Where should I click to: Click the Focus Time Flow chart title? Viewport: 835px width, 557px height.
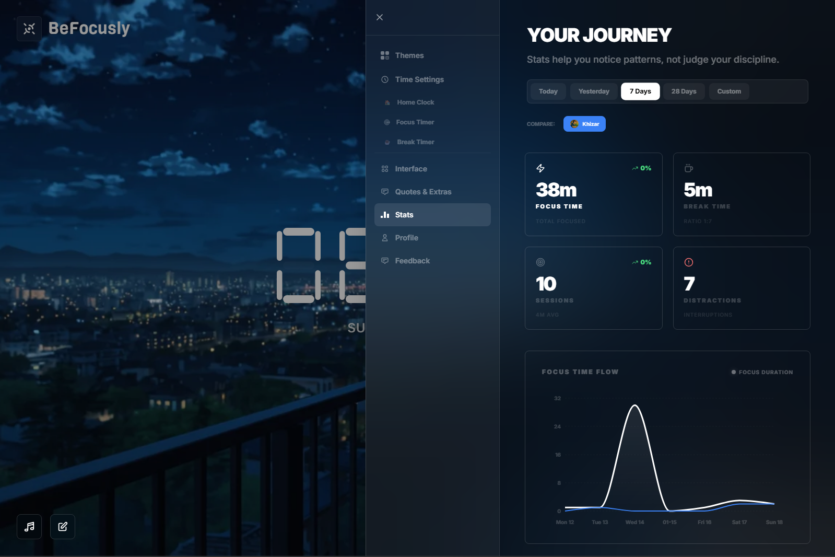580,372
